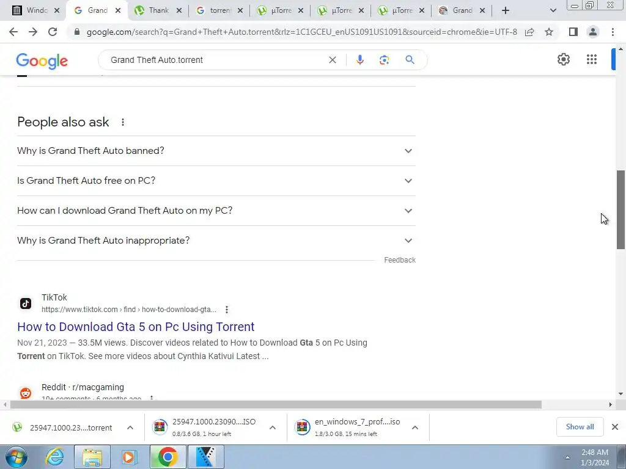626x469 pixels.
Task: Clear the Google search box text
Action: tap(332, 60)
